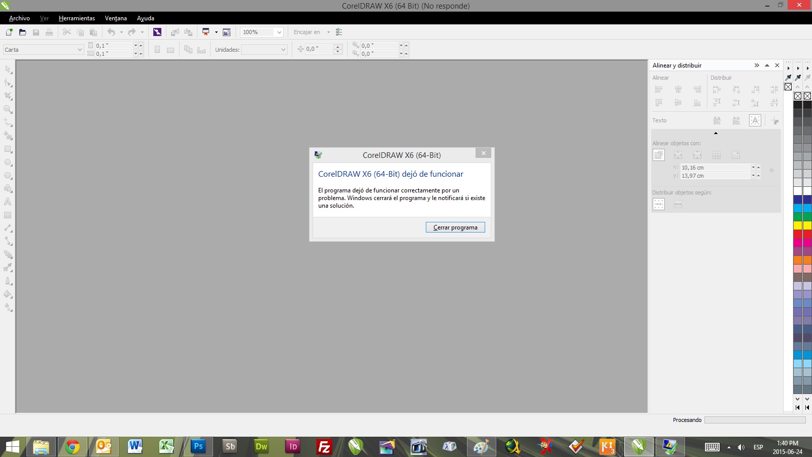
Task: Toggle align with Page edge option
Action: (x=678, y=155)
